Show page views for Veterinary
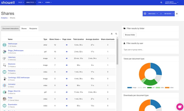The image size is (184, 111). pyautogui.click(x=67, y=58)
